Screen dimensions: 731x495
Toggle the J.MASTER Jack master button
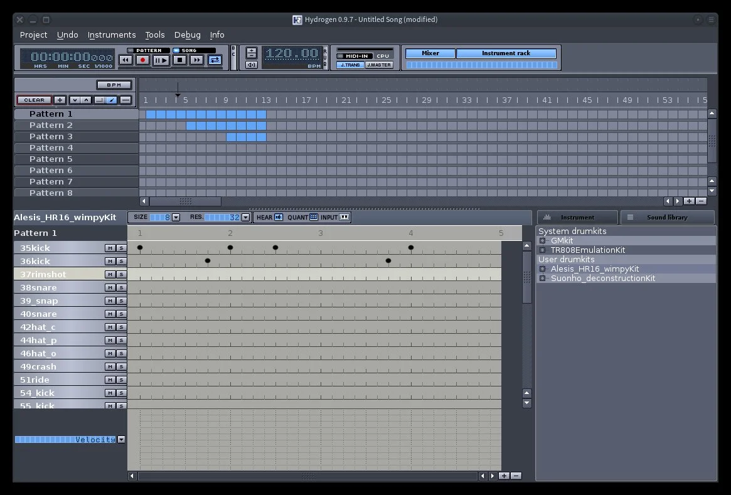tap(378, 65)
